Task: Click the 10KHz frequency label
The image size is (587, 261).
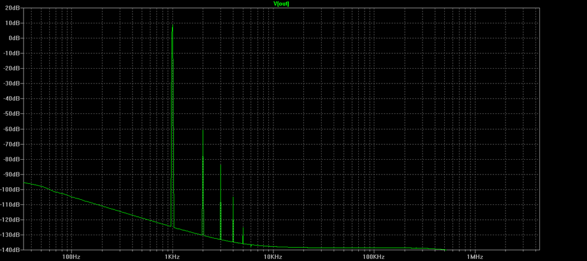Action: [273, 257]
